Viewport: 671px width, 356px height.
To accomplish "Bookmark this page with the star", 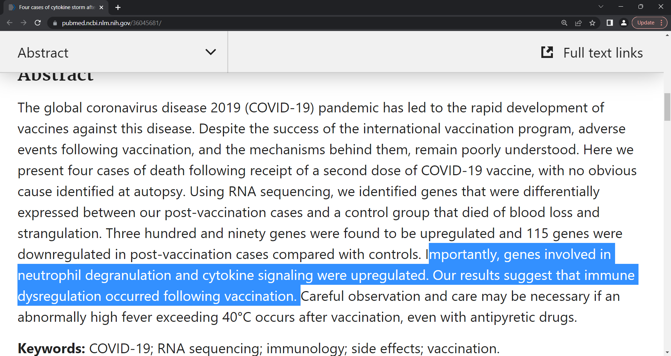I will [592, 23].
